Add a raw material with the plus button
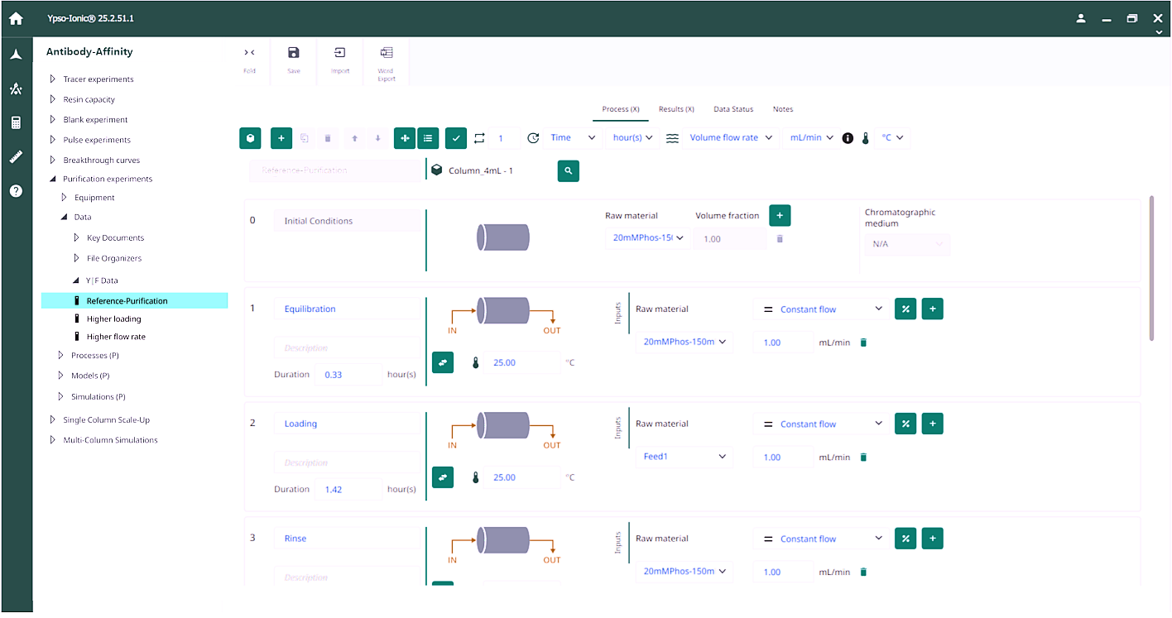This screenshot has width=1172, height=618. [x=779, y=215]
